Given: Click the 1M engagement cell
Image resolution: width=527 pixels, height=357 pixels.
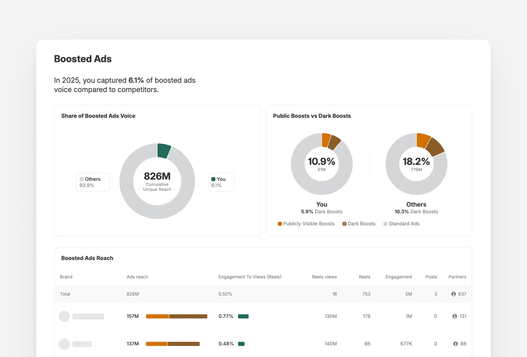Looking at the screenshot, I should [x=409, y=316].
